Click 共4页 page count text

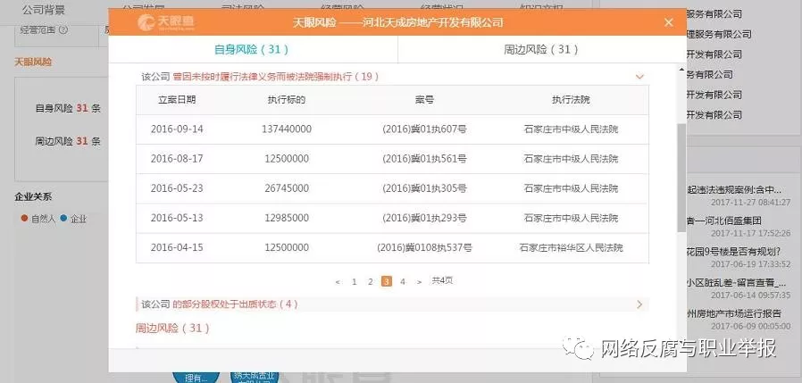click(442, 280)
